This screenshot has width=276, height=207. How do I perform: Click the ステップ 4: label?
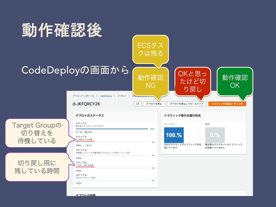point(81,163)
